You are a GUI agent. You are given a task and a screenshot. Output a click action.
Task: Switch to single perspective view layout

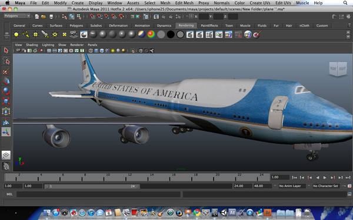[x=6, y=155]
